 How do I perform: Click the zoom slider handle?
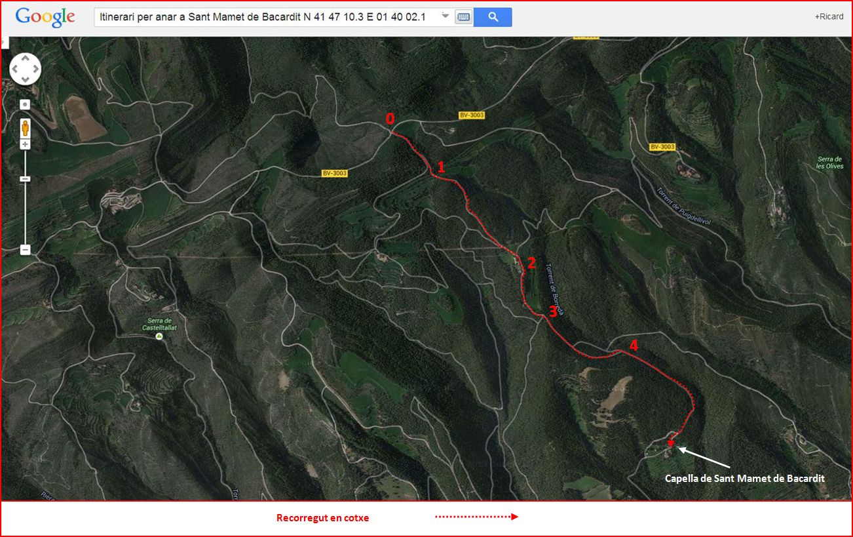click(x=25, y=178)
